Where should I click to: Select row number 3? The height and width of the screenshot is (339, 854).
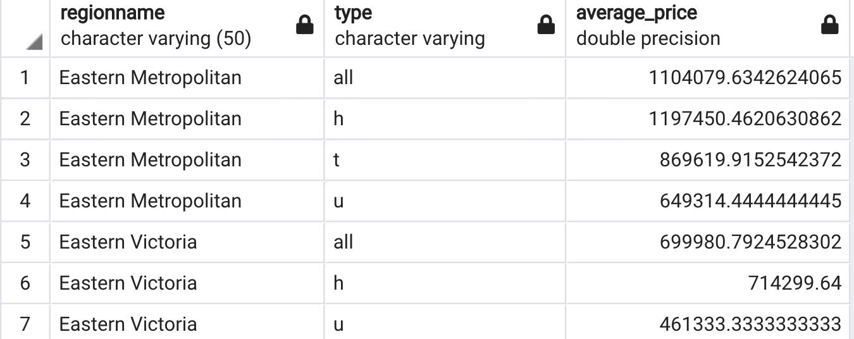coord(25,160)
